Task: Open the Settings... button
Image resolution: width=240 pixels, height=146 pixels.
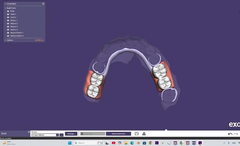Action: 71,134
